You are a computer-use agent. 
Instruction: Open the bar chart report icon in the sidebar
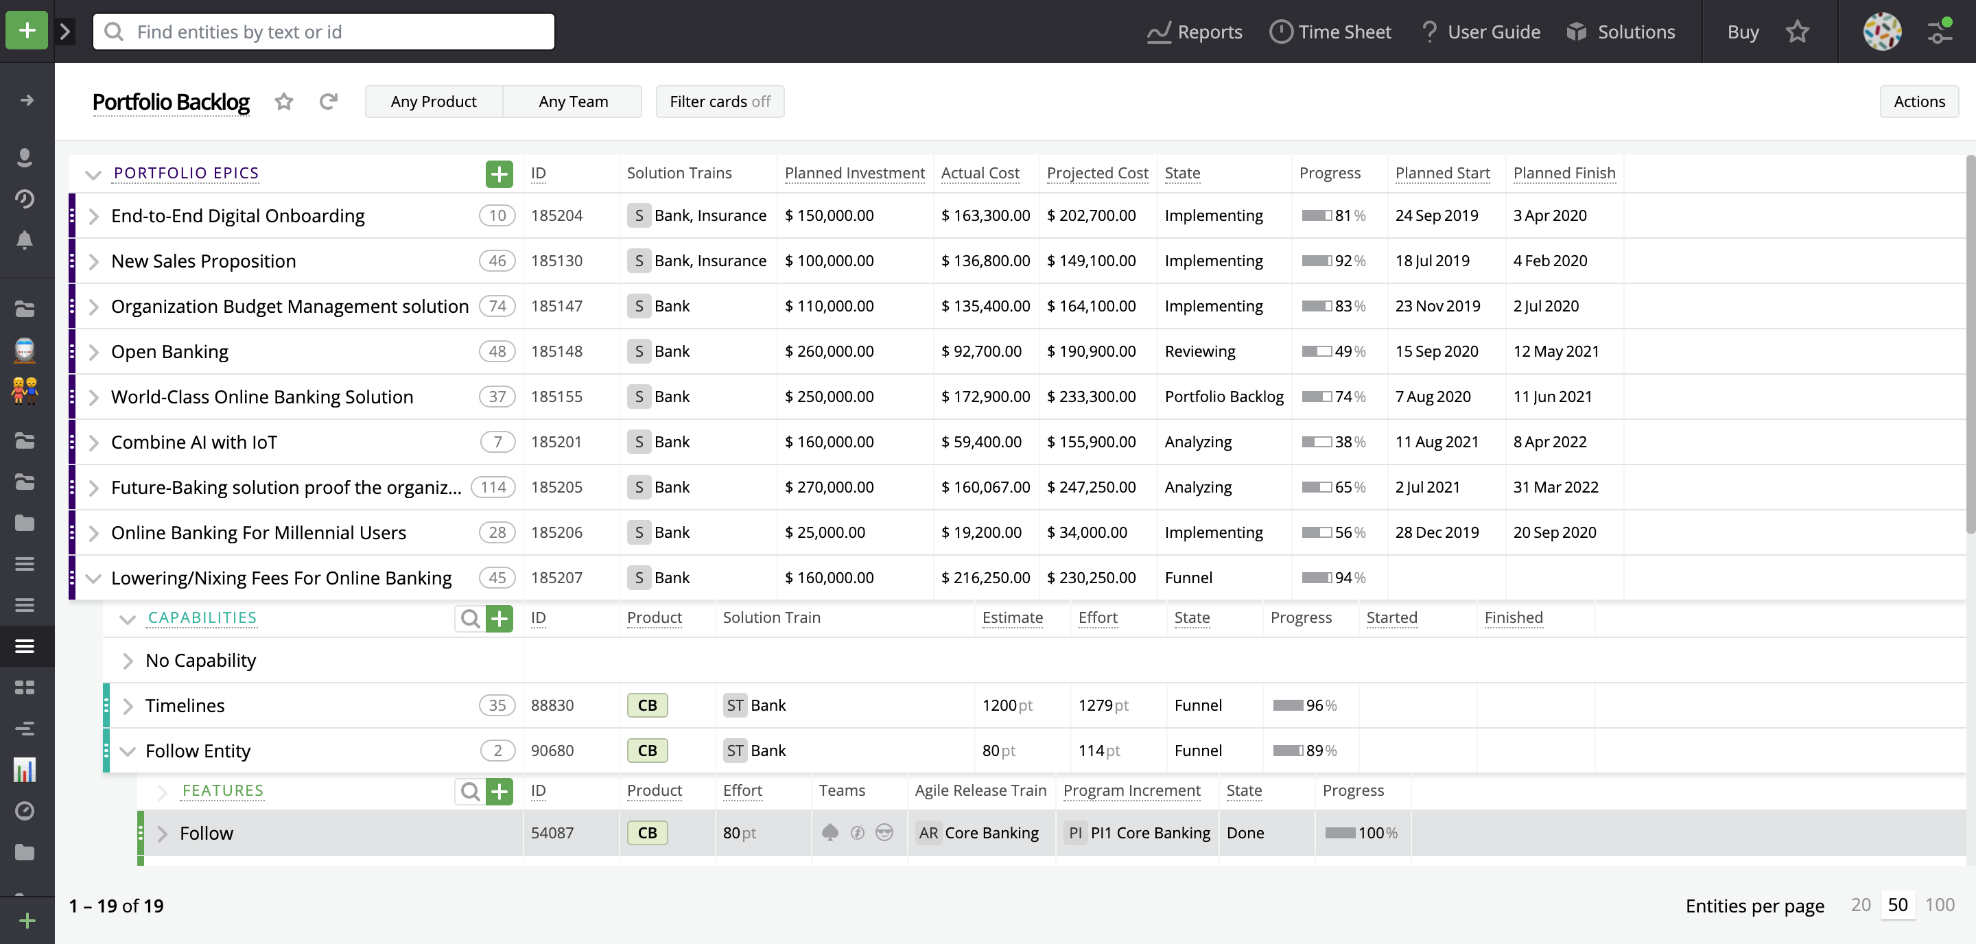click(25, 769)
